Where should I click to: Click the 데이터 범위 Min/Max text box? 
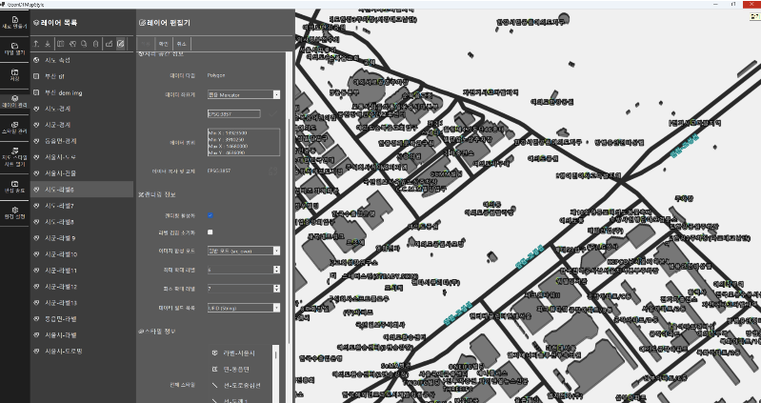(244, 142)
